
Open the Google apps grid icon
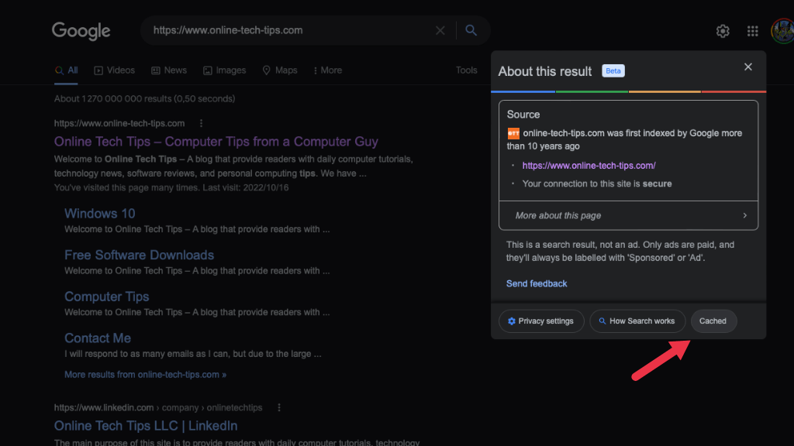tap(752, 31)
